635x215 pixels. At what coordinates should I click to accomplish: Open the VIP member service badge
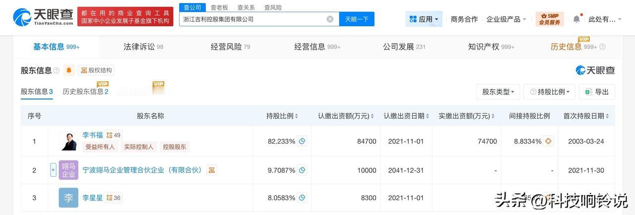coord(550,19)
